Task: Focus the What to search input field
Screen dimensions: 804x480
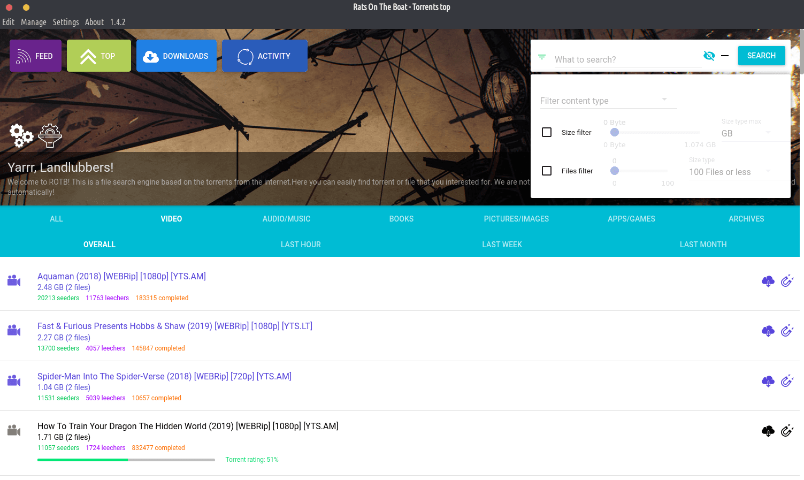Action: tap(626, 59)
